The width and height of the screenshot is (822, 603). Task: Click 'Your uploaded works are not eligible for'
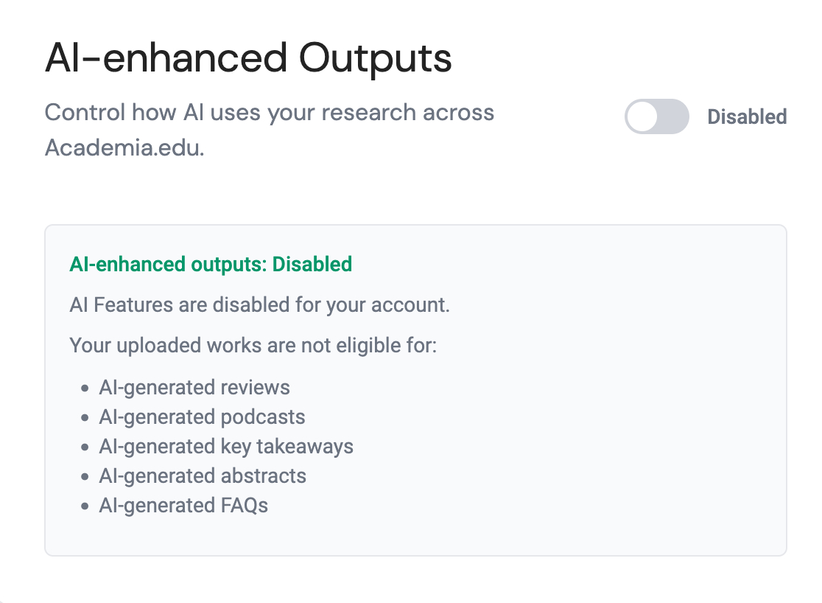tap(253, 344)
